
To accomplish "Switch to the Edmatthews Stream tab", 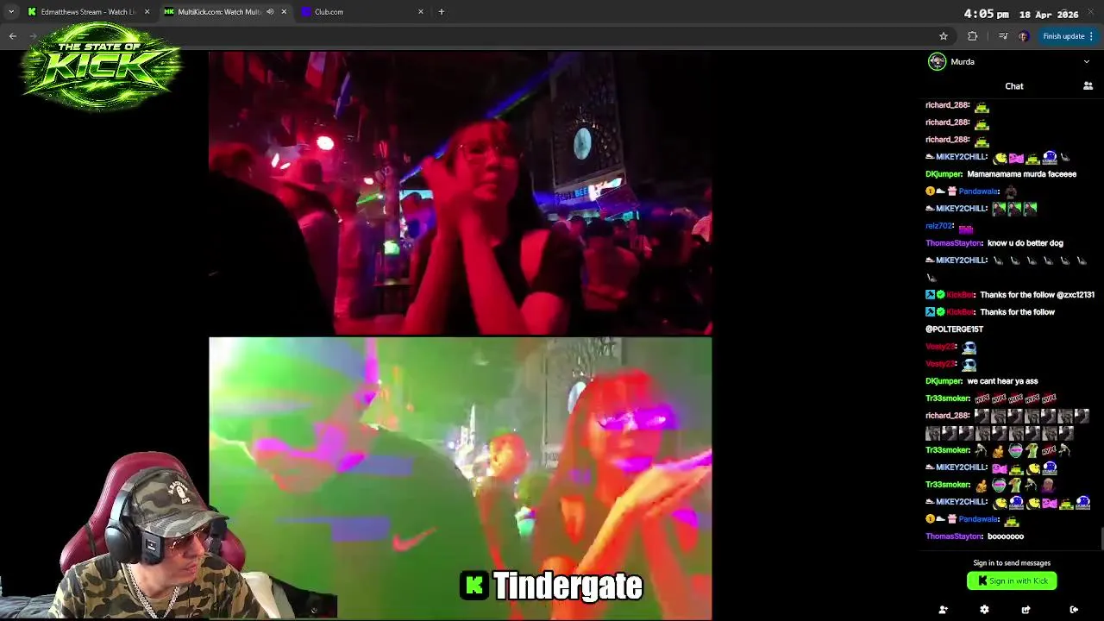I will tap(88, 12).
